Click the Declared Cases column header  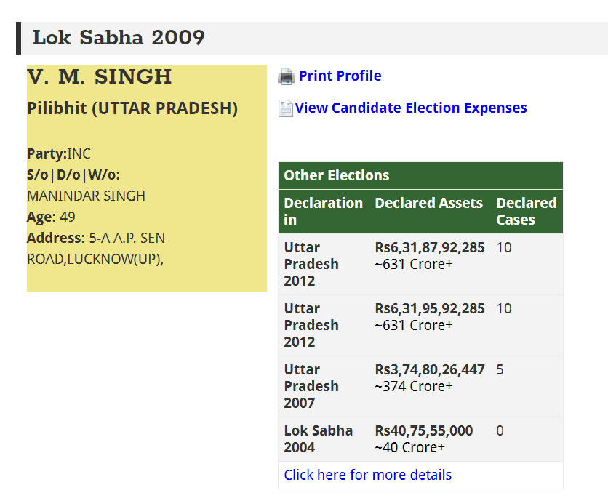pos(526,211)
